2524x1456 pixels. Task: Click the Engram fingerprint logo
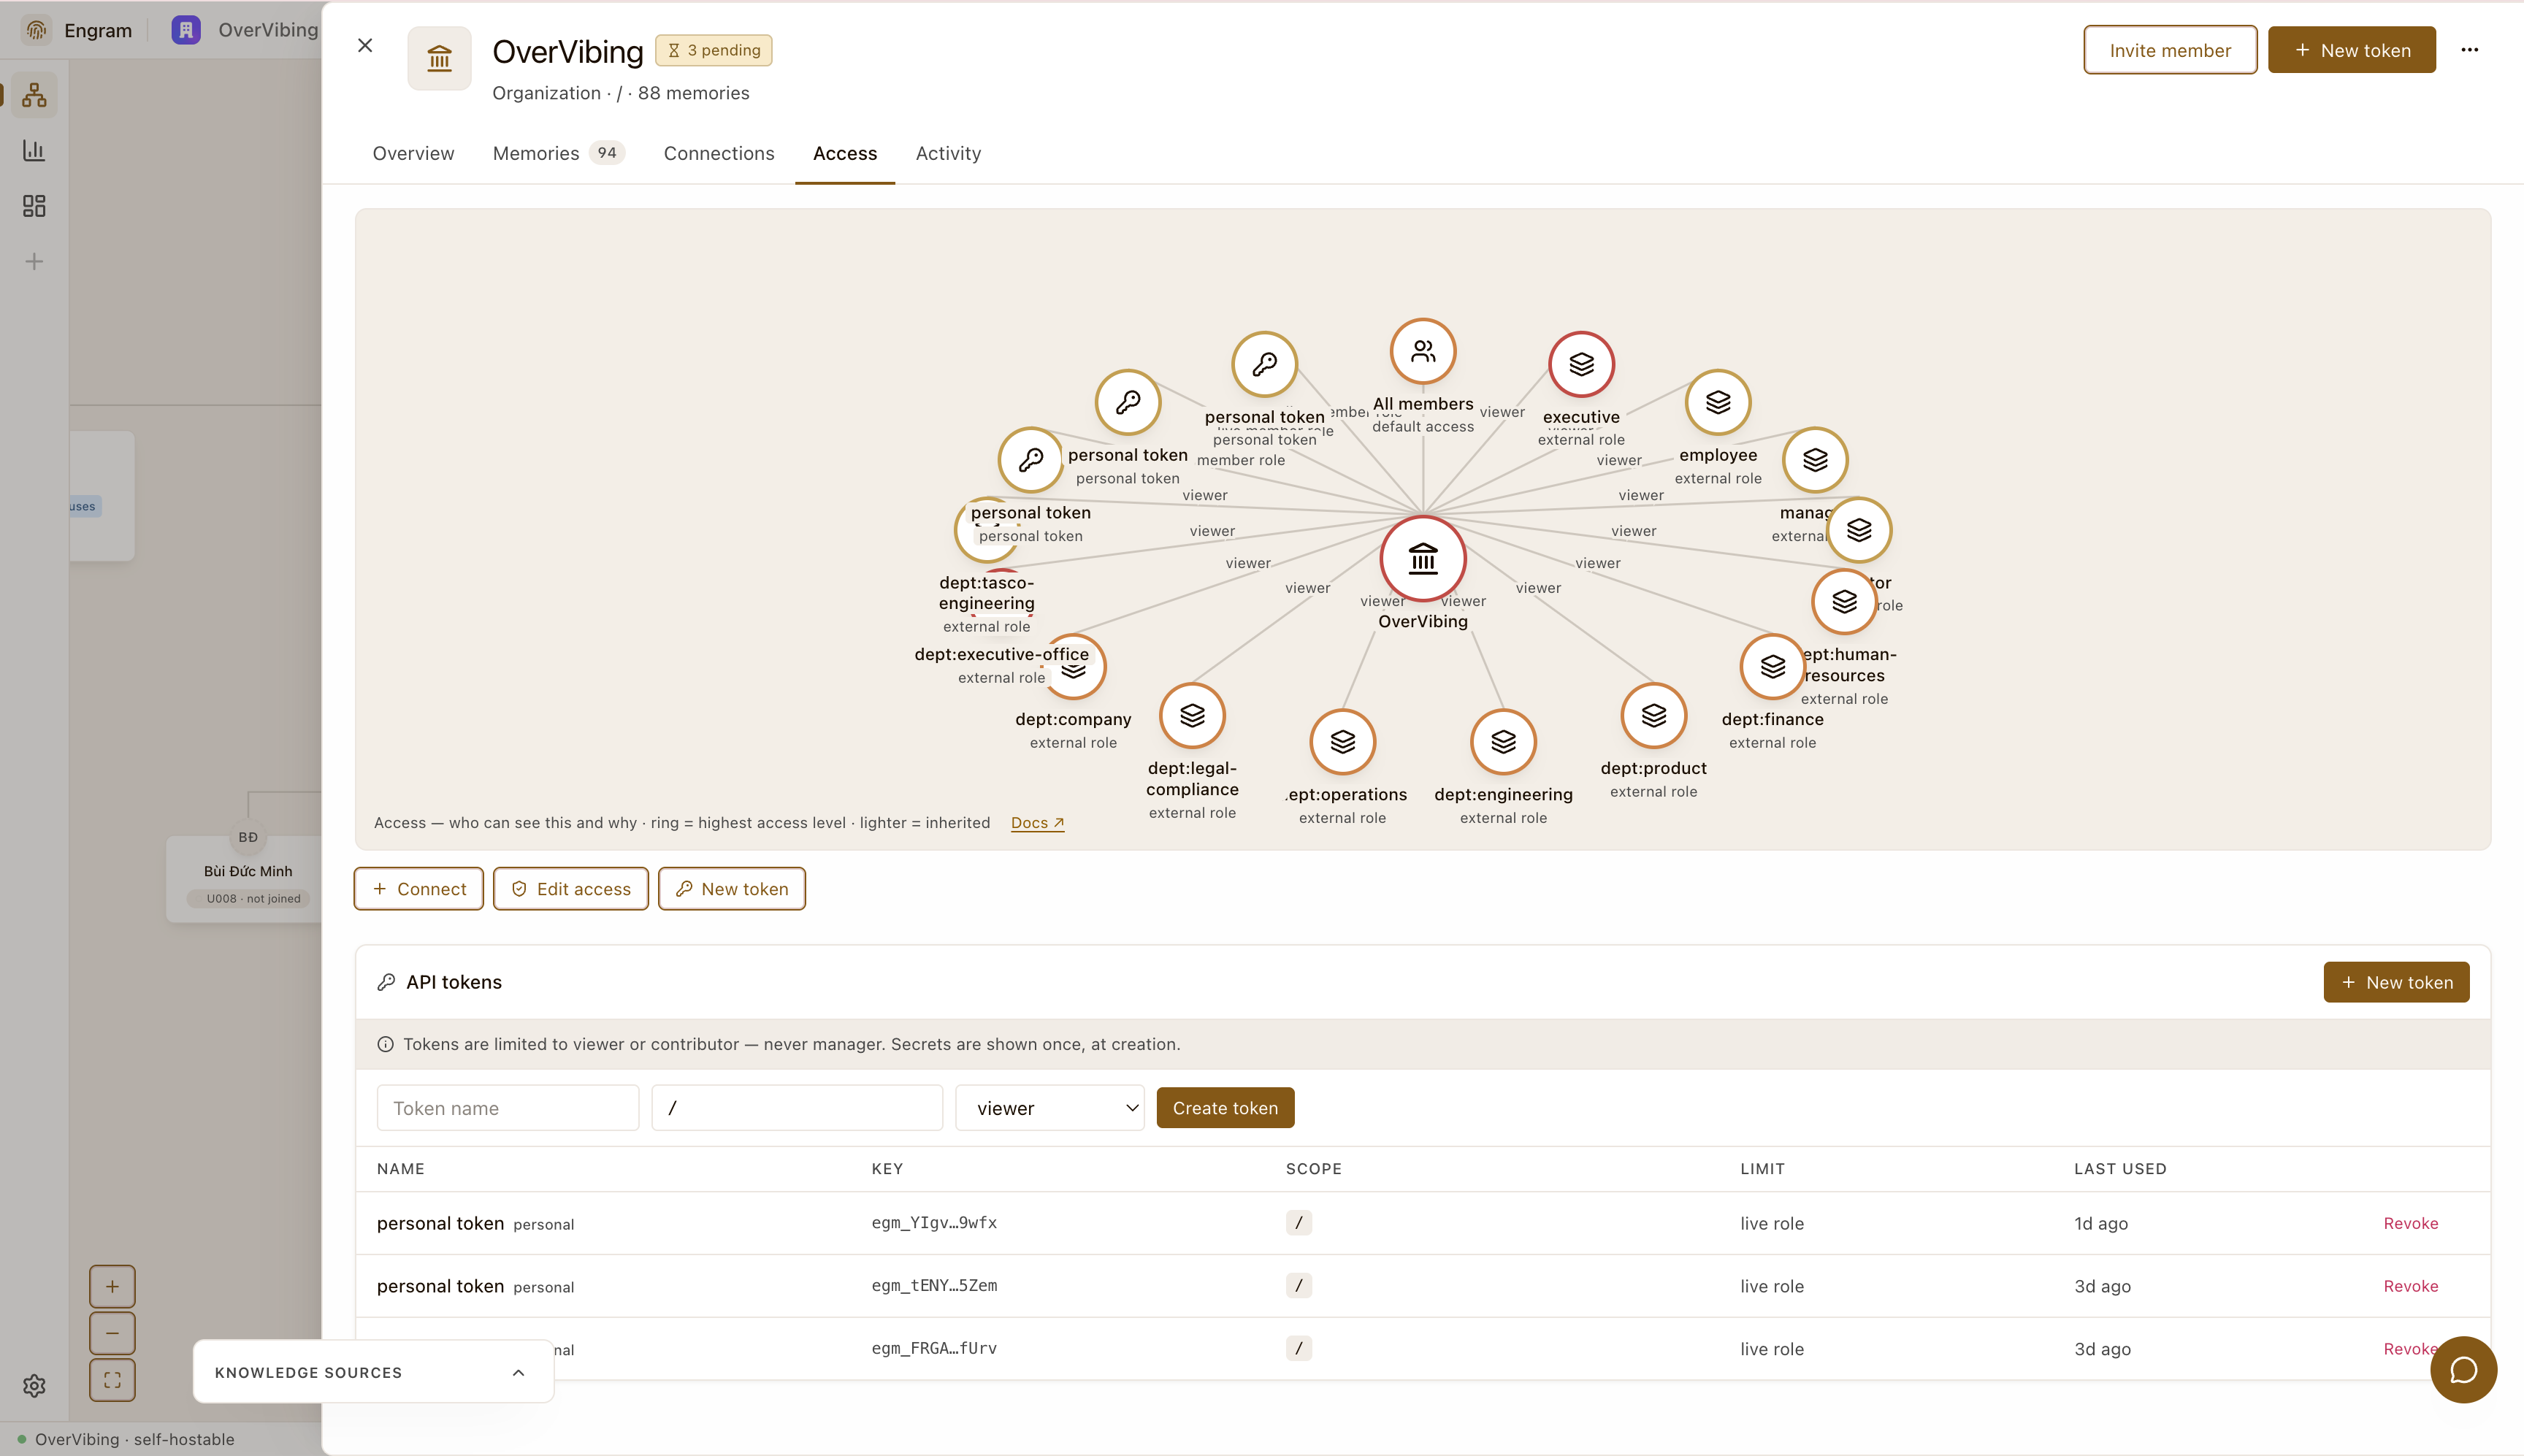point(37,30)
